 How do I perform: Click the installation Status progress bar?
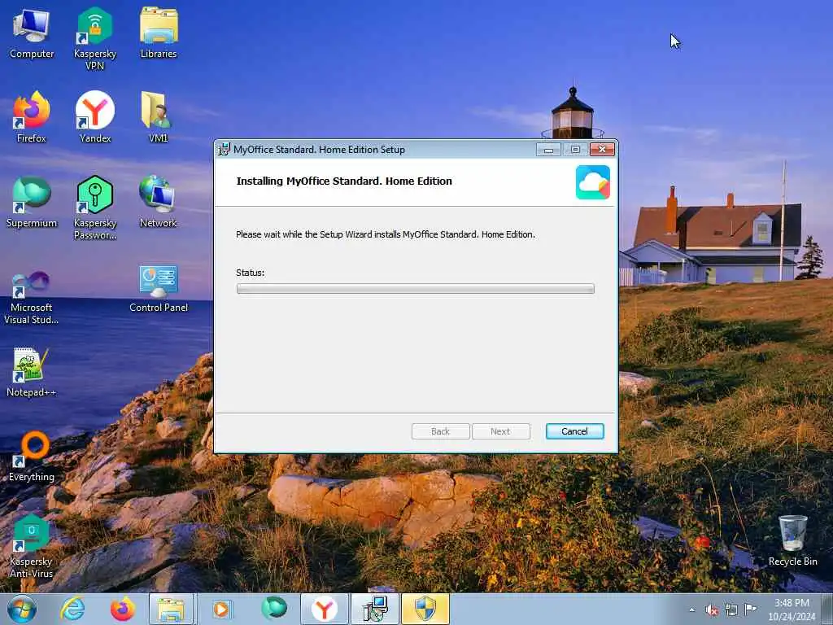[416, 289]
